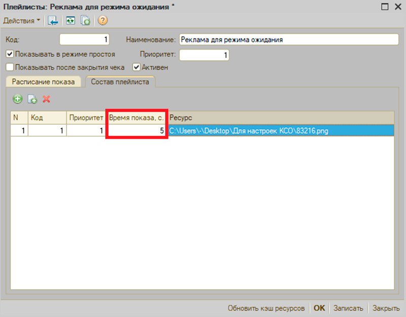This screenshot has height=317, width=406.
Task: Select the display time cell with value 5
Action: tap(137, 131)
